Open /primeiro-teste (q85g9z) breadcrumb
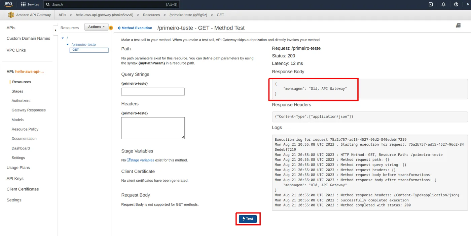 coord(188,15)
